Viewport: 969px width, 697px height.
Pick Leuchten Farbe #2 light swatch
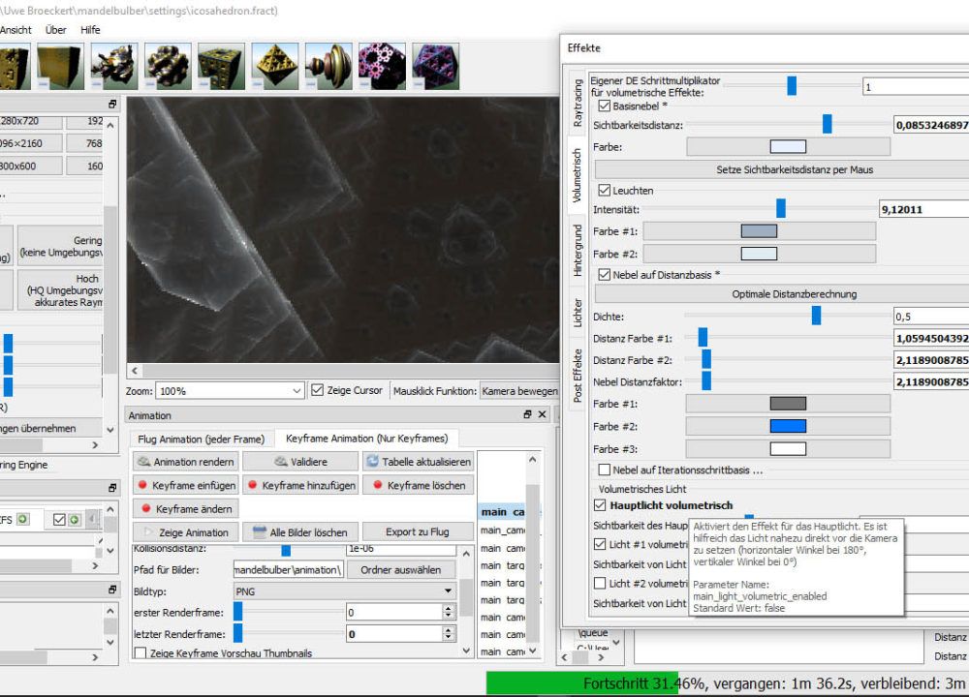759,254
